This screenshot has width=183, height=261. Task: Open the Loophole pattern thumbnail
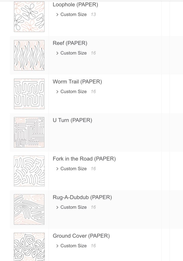29,17
